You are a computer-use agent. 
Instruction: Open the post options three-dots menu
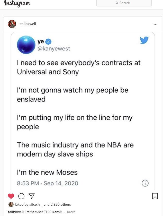coord(155,24)
